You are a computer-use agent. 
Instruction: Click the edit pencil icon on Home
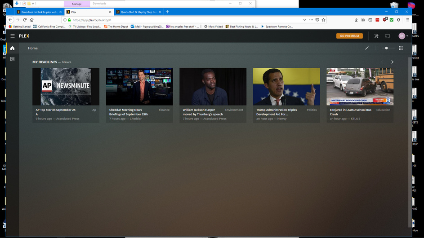coord(367,48)
